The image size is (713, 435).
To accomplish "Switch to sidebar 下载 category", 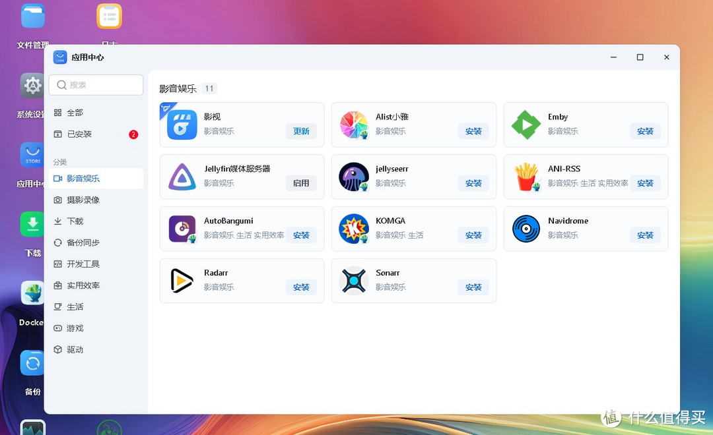I will [x=96, y=221].
